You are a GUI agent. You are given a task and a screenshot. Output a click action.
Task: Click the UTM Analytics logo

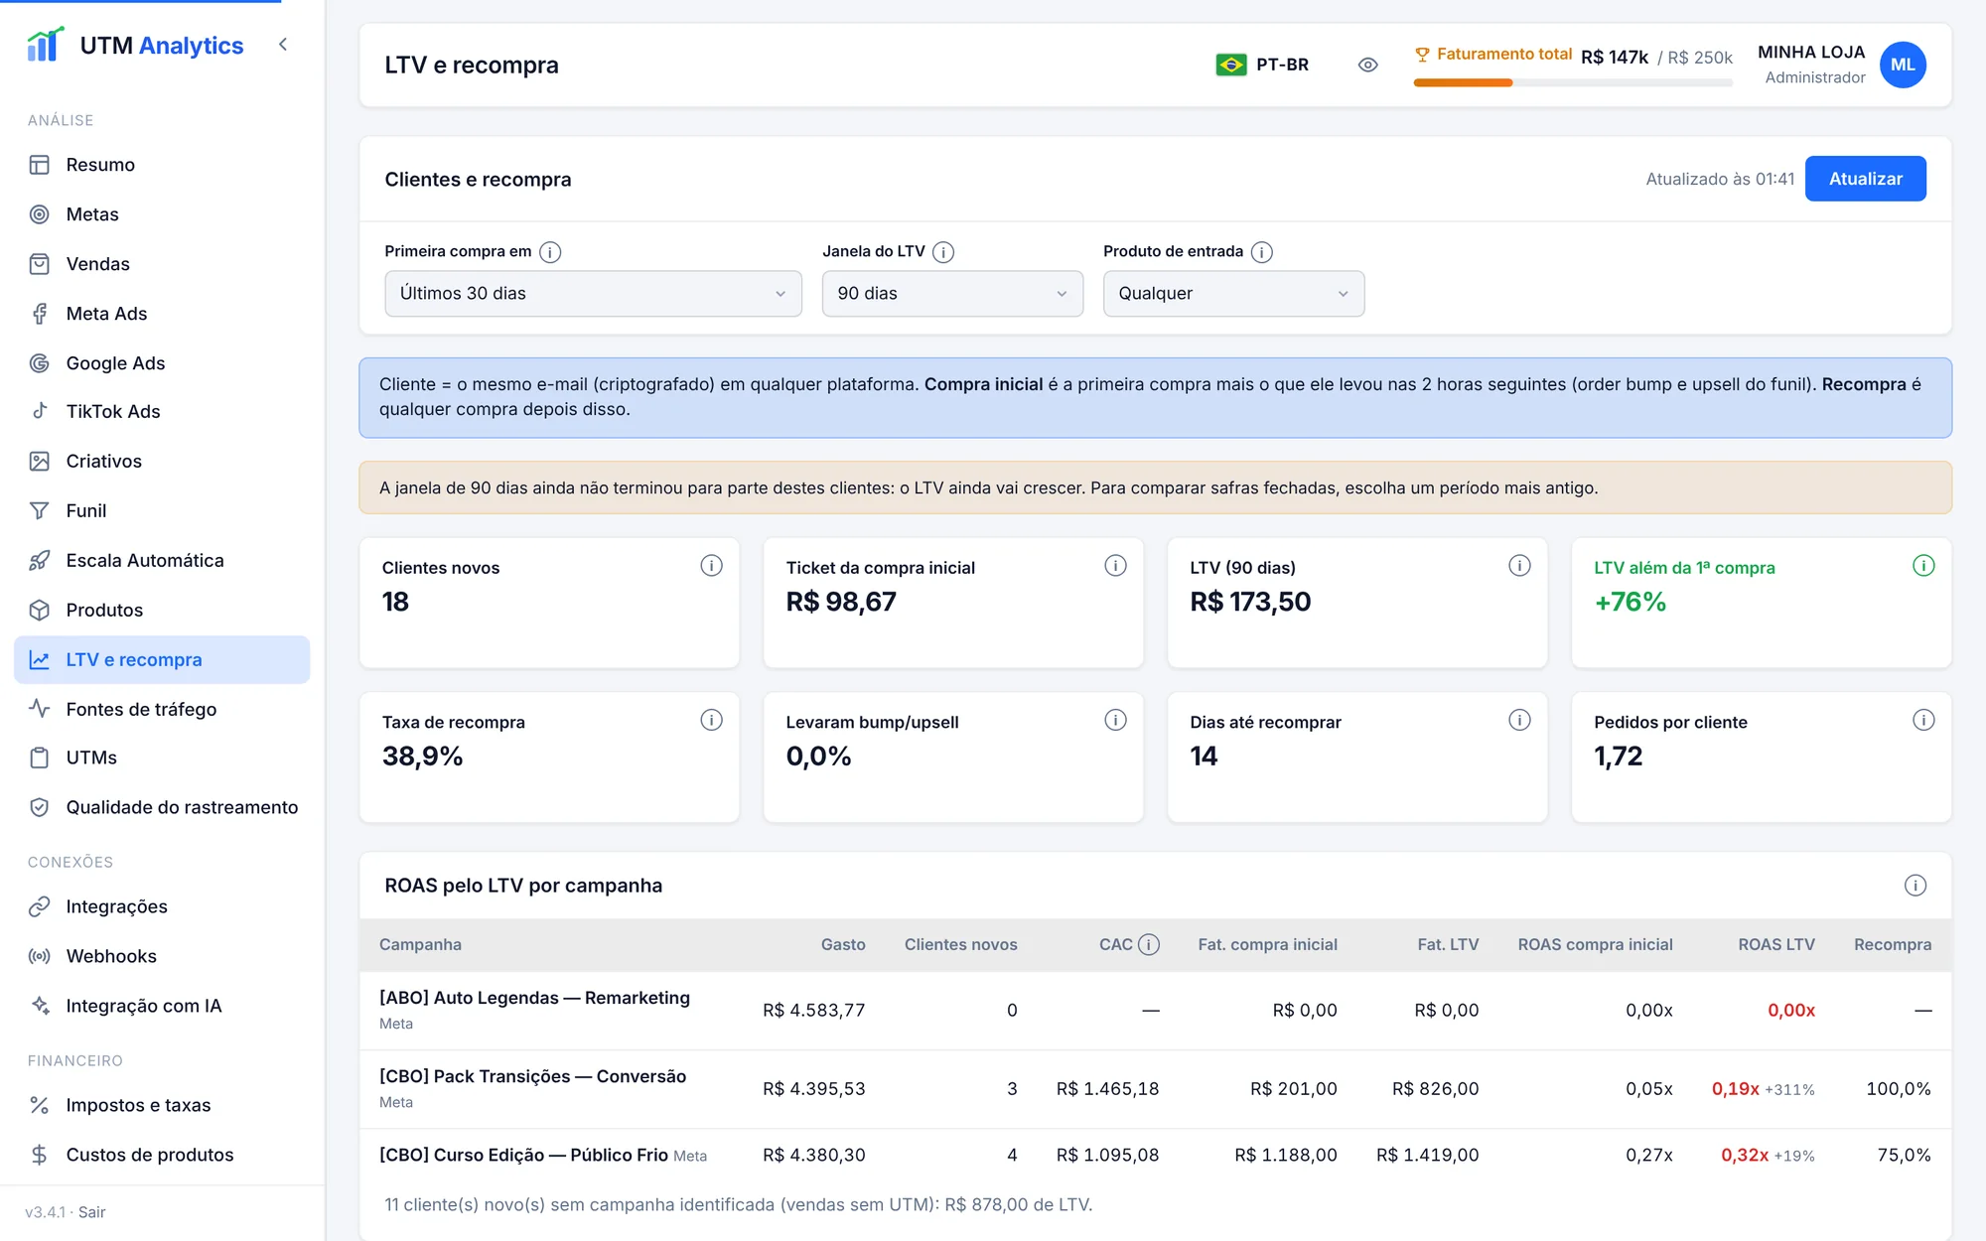[135, 45]
